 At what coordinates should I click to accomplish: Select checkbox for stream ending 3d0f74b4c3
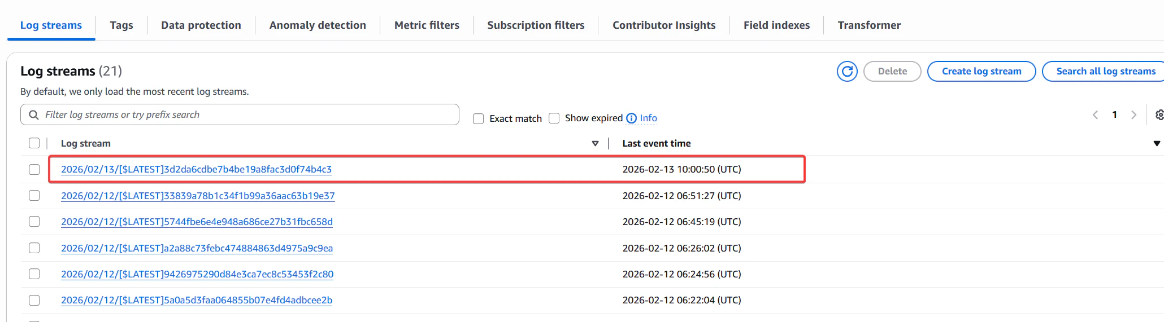click(x=34, y=170)
